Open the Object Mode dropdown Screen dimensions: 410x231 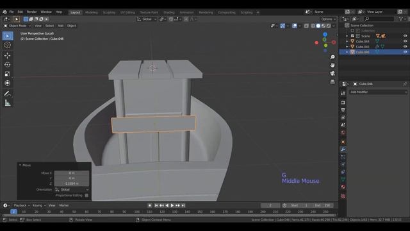pyautogui.click(x=17, y=26)
